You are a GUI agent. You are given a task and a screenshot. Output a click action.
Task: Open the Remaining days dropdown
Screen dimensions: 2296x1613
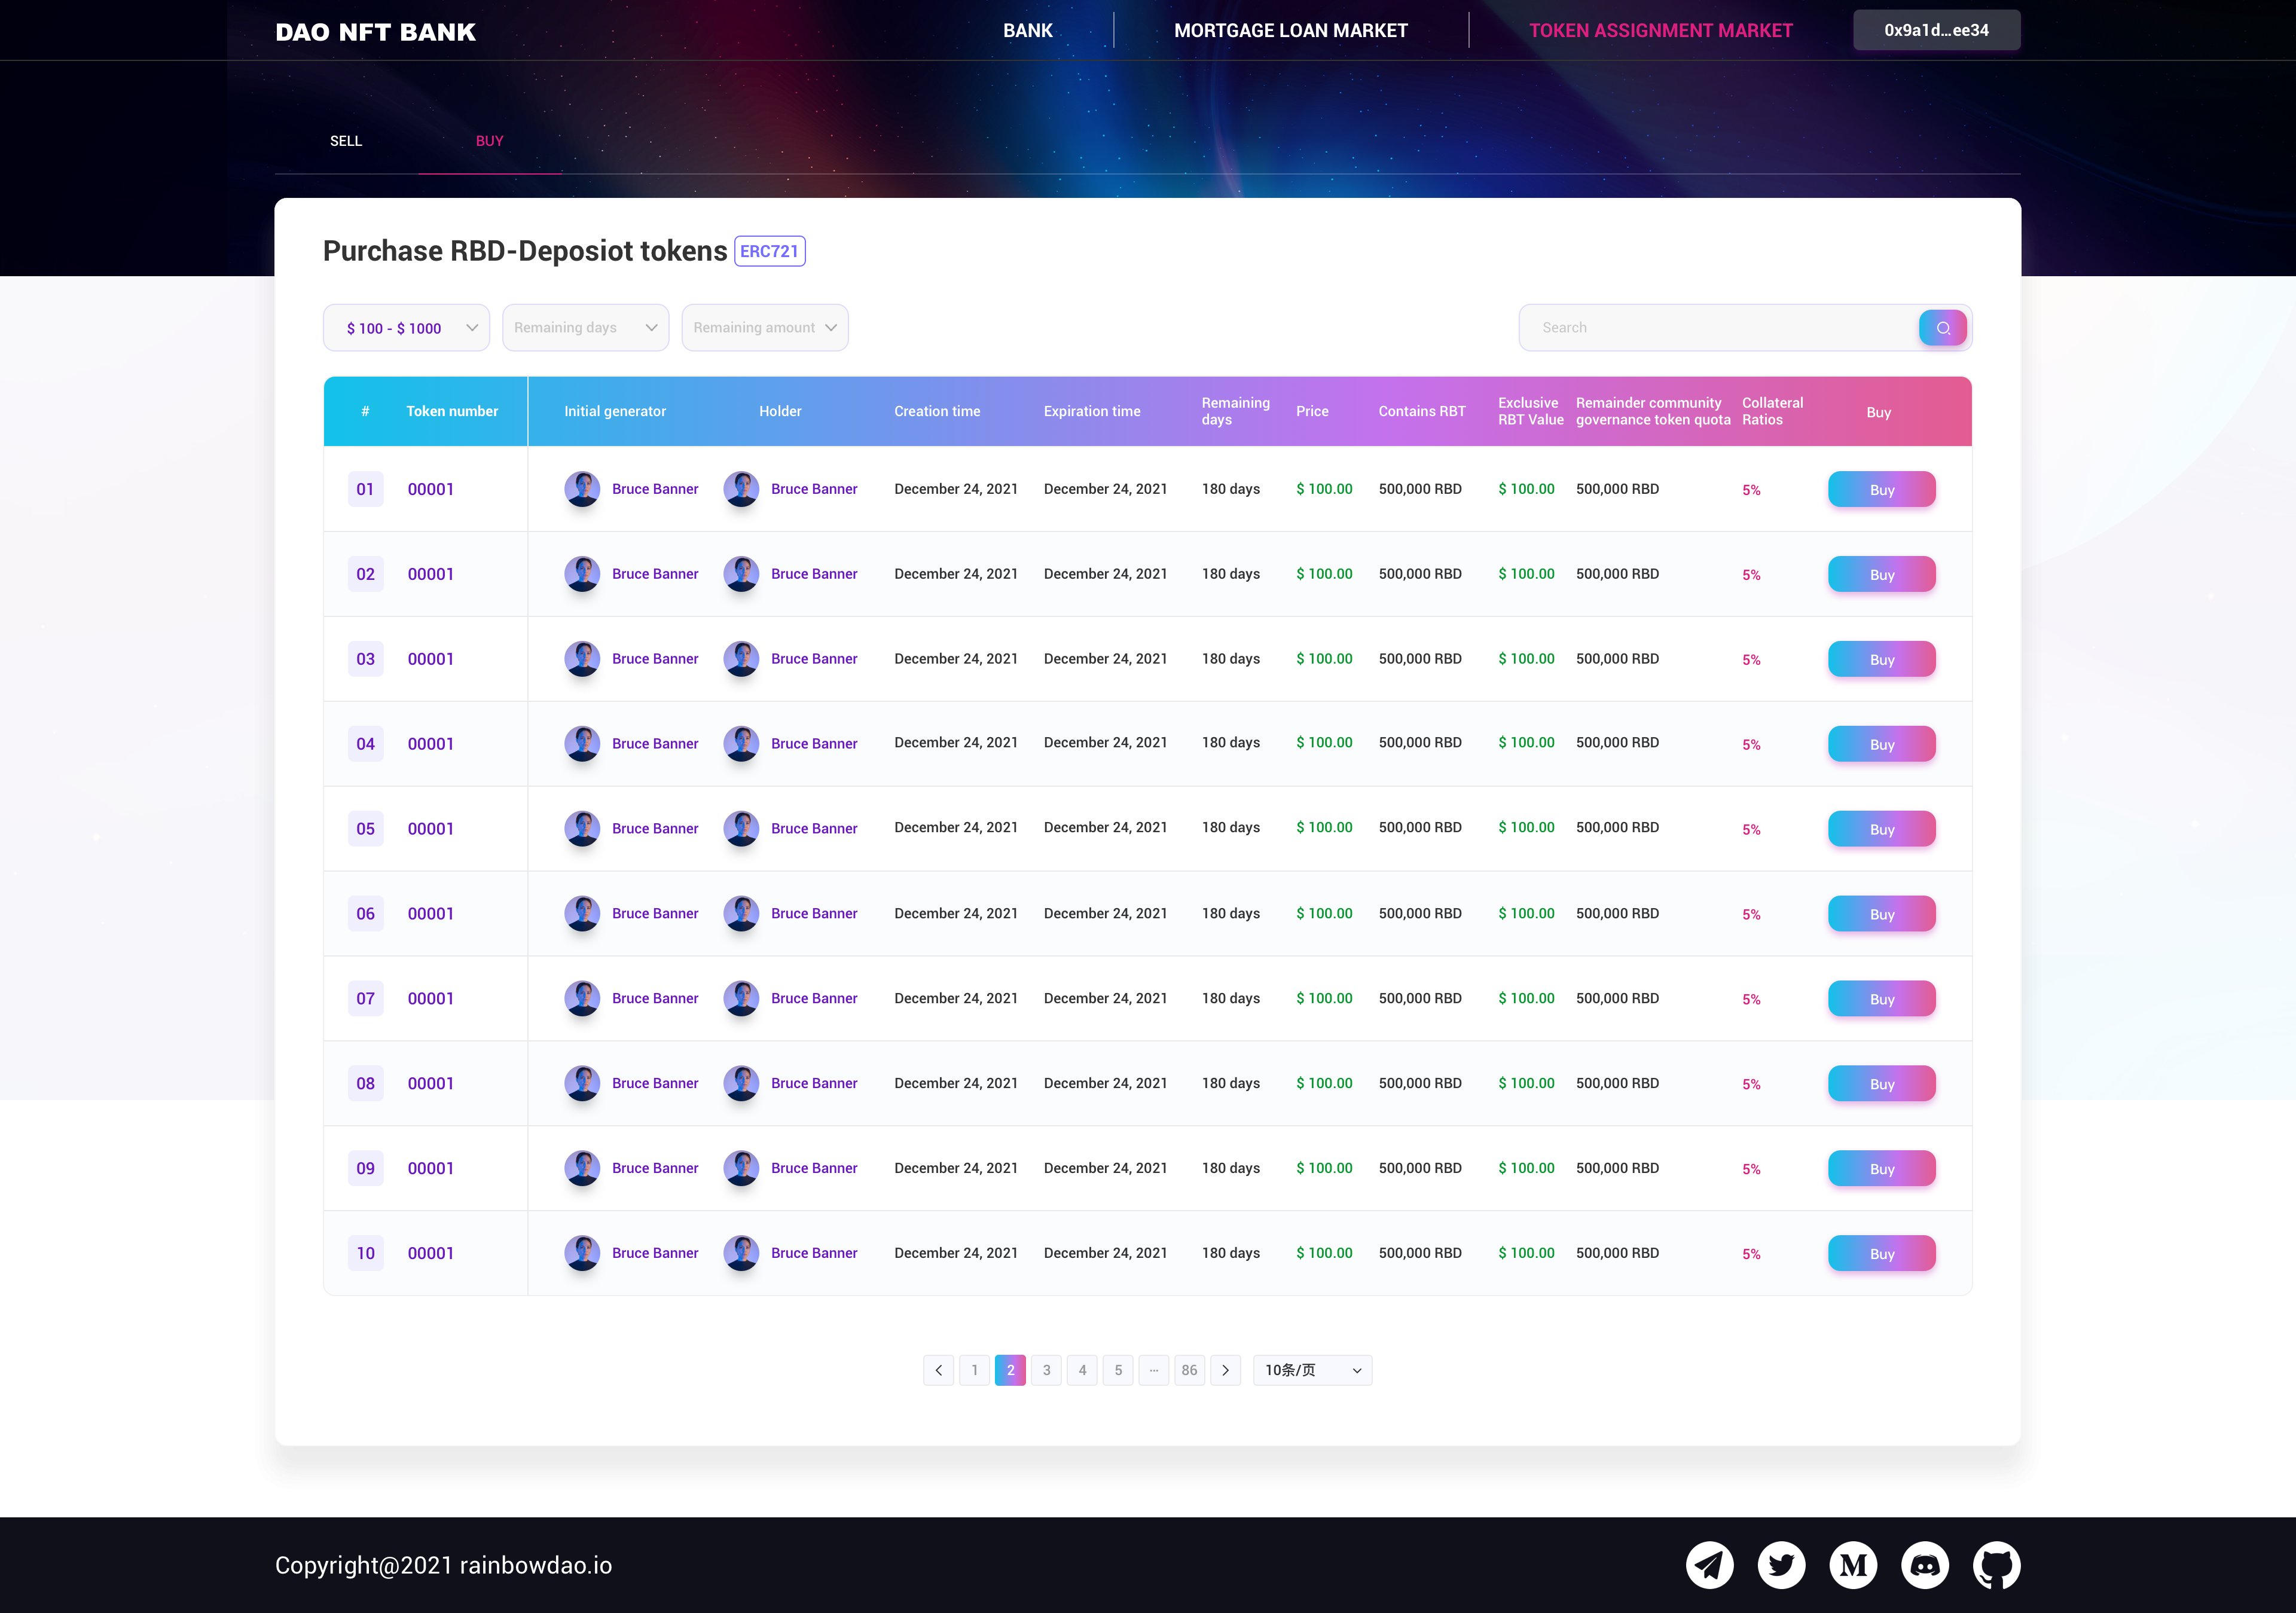585,328
